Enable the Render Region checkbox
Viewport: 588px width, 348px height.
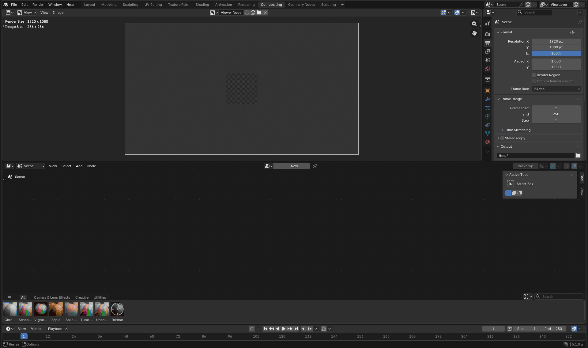[534, 75]
